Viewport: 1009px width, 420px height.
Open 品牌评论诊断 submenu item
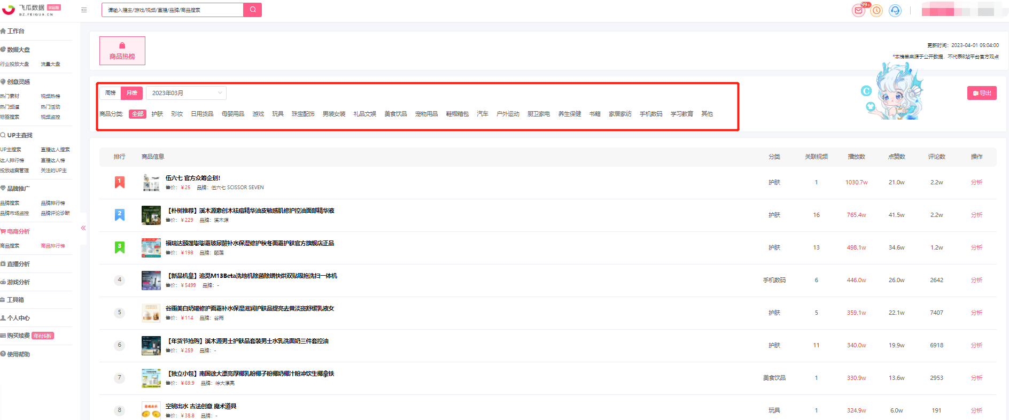pos(55,213)
